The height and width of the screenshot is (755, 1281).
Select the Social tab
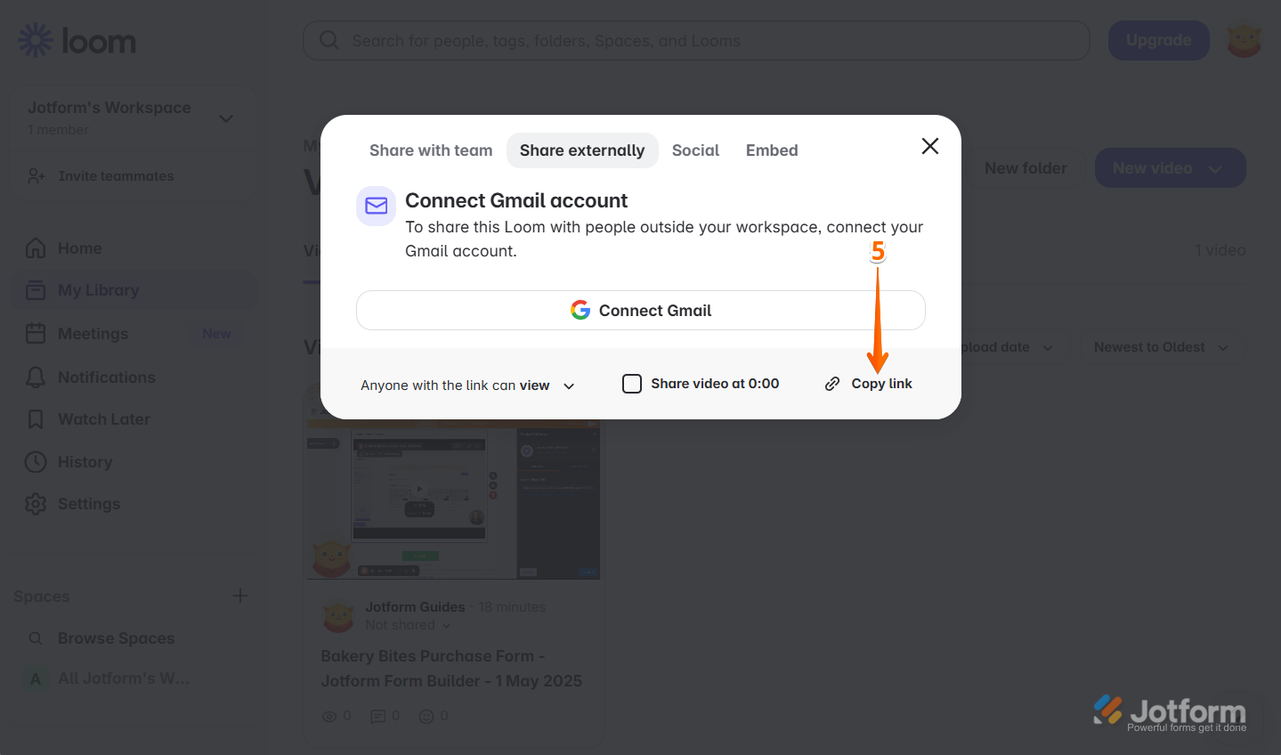tap(695, 150)
